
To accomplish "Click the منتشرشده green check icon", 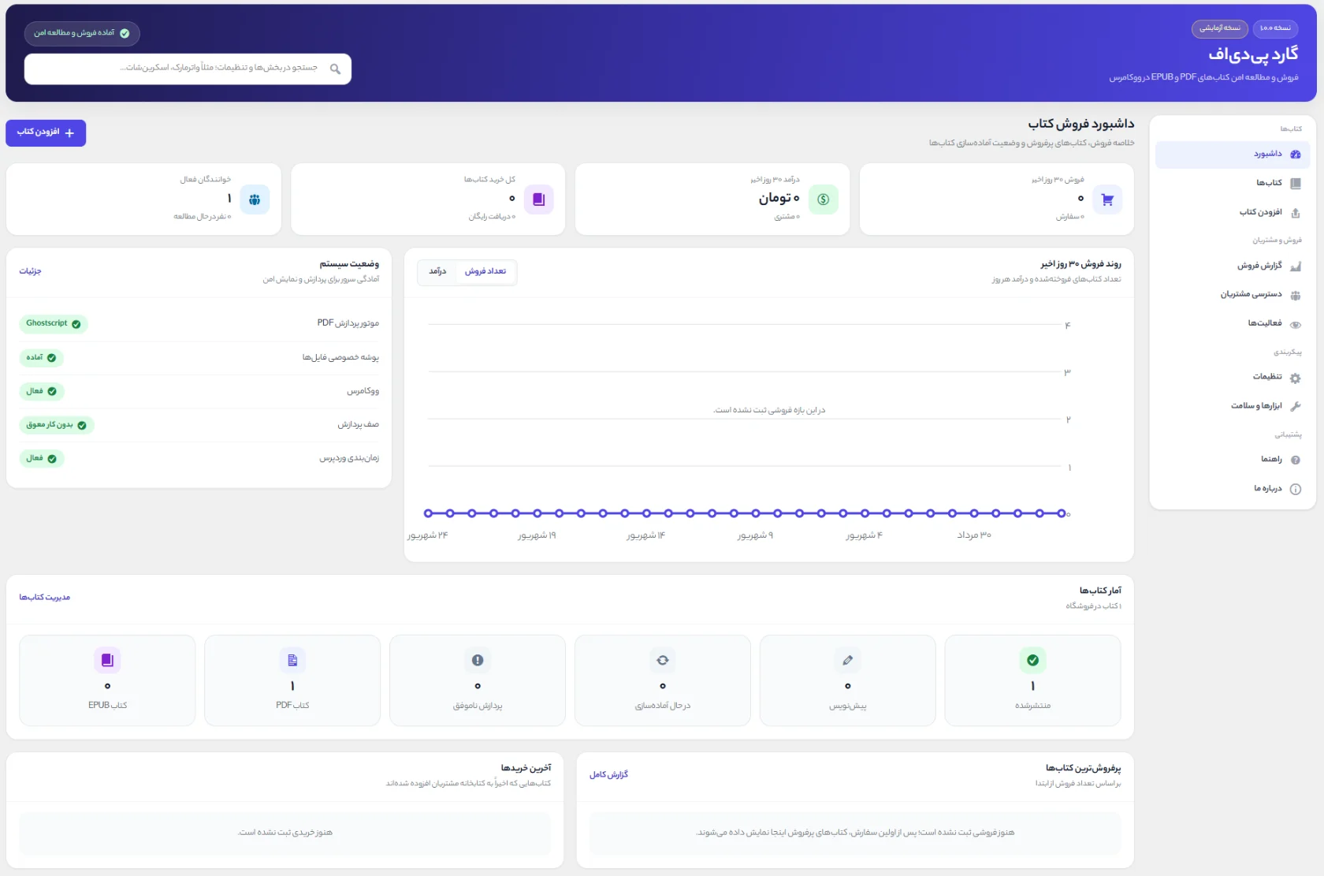I will [1032, 660].
